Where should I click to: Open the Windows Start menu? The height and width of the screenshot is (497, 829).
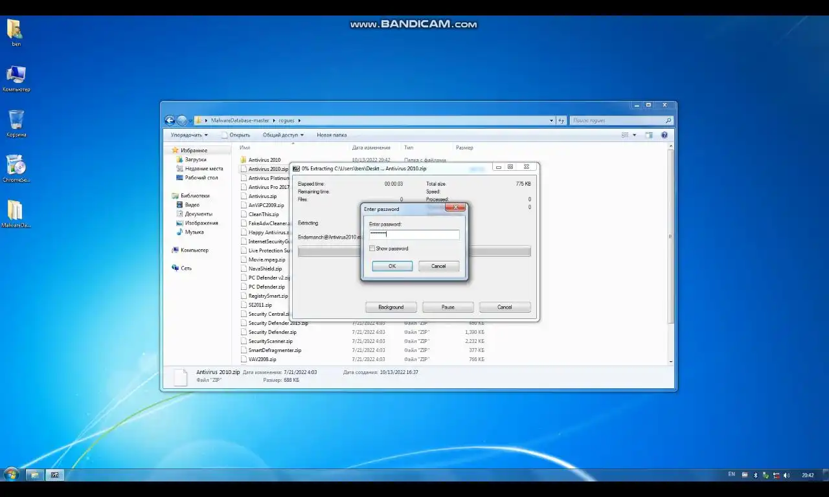[11, 475]
